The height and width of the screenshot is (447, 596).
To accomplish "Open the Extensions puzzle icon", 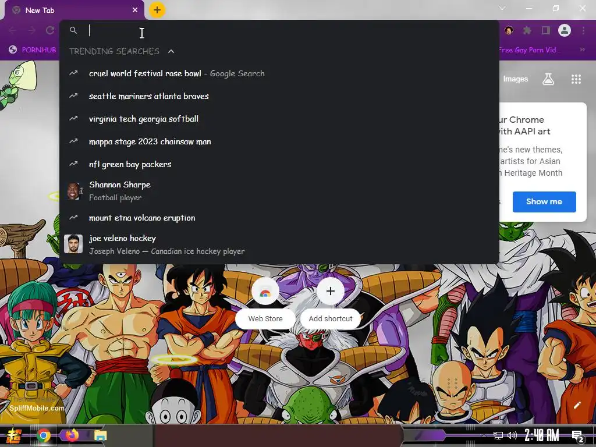I will [527, 30].
